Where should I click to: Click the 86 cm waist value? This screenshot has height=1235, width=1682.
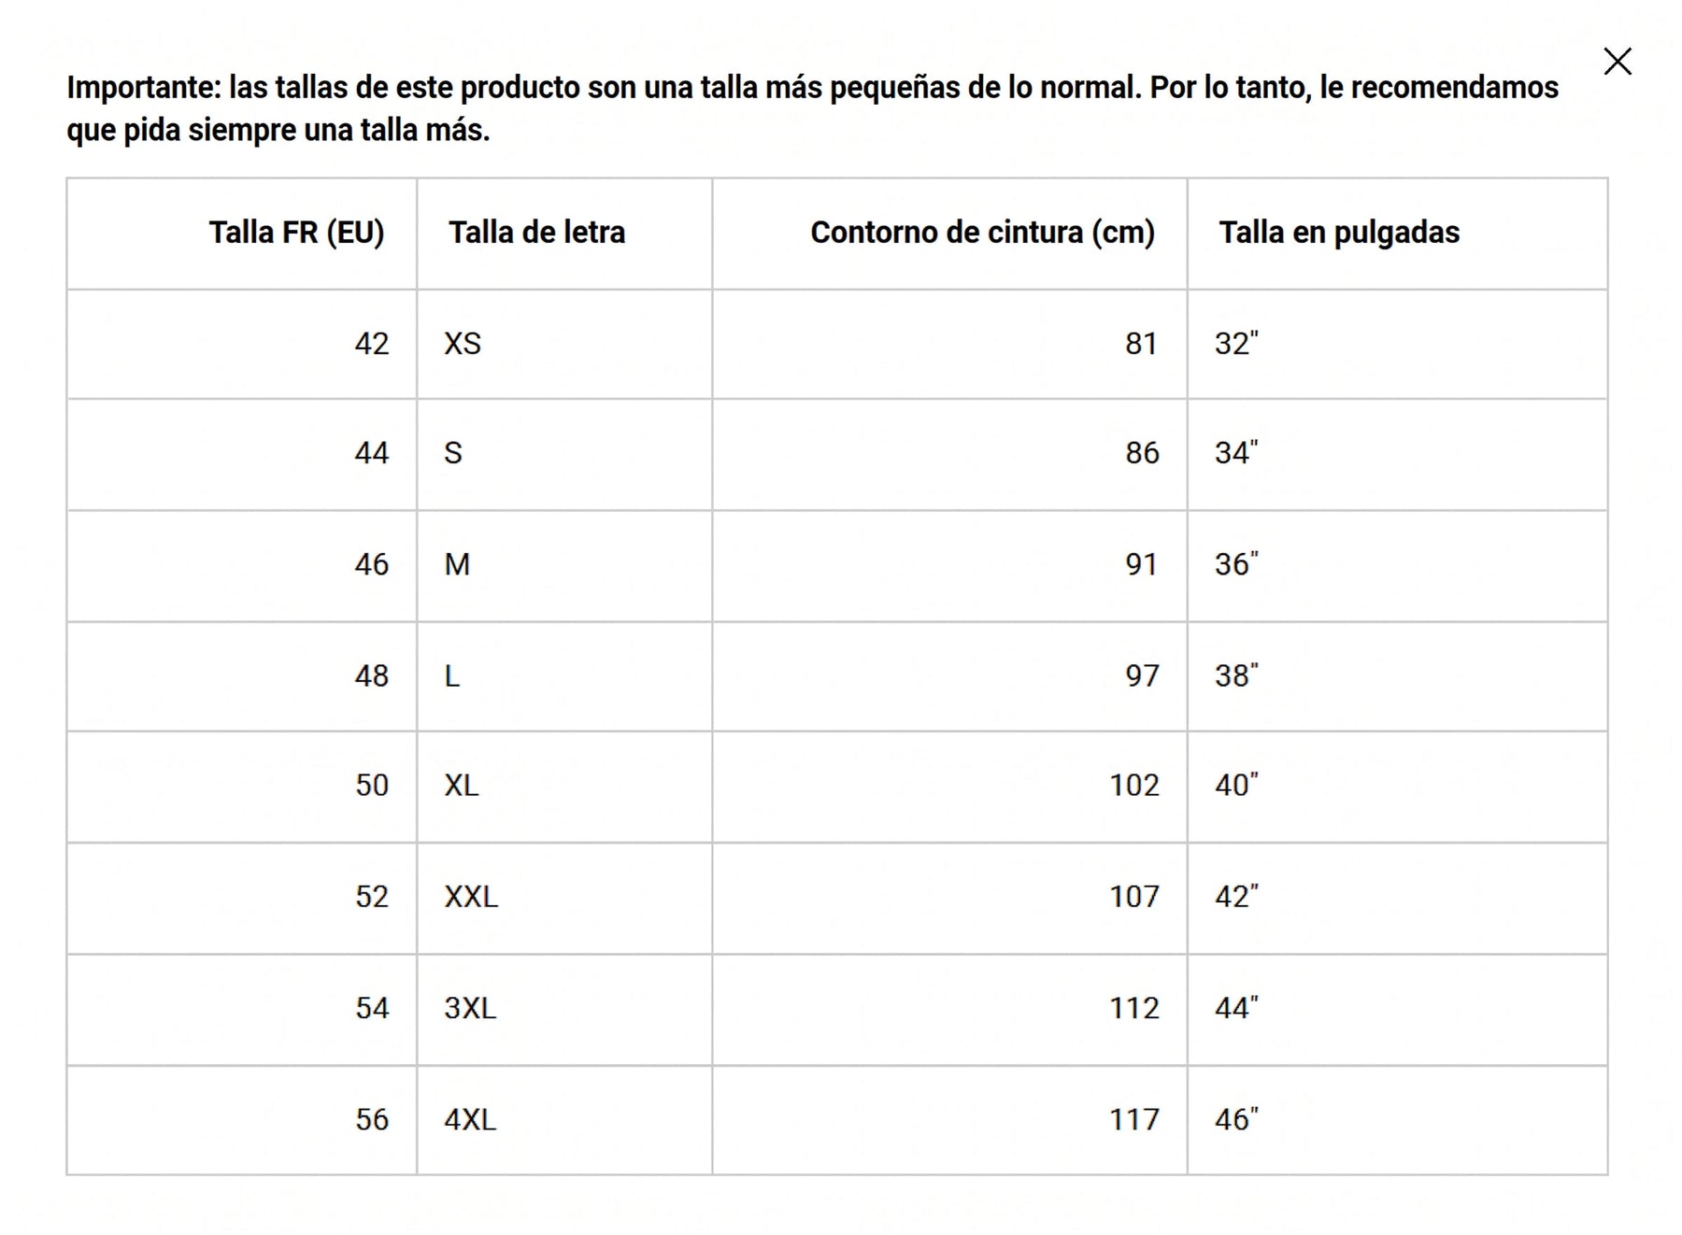(x=1142, y=453)
